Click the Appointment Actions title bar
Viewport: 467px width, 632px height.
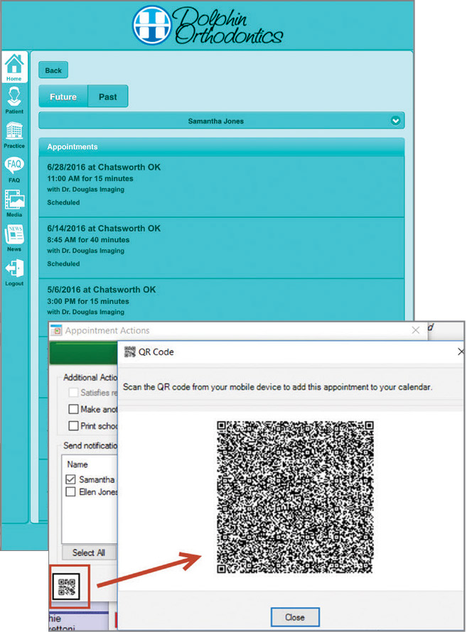238,330
